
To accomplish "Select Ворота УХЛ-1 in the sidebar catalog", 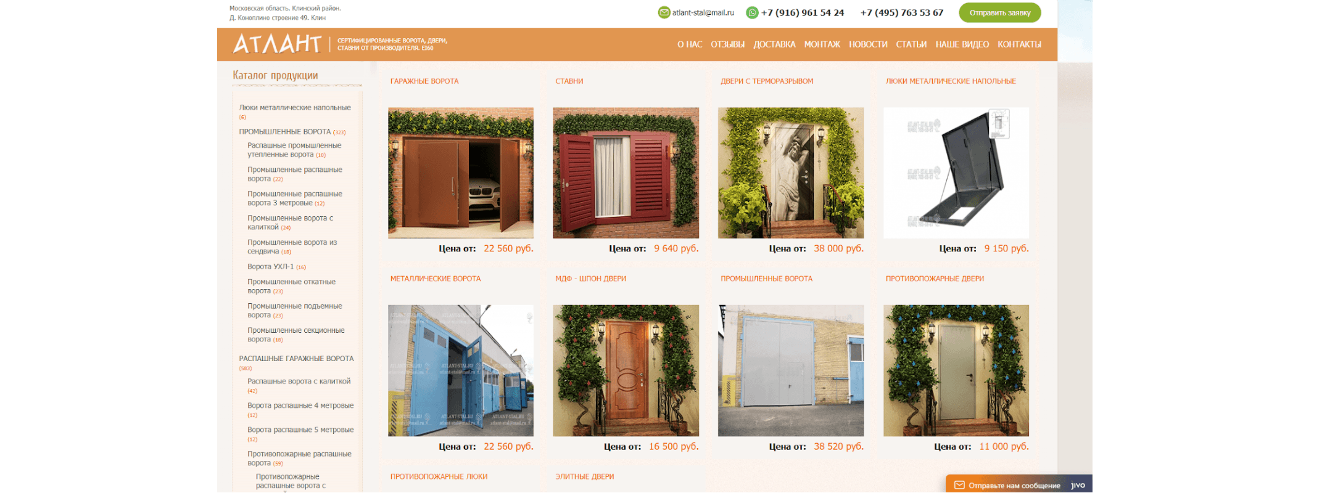I will 271,267.
